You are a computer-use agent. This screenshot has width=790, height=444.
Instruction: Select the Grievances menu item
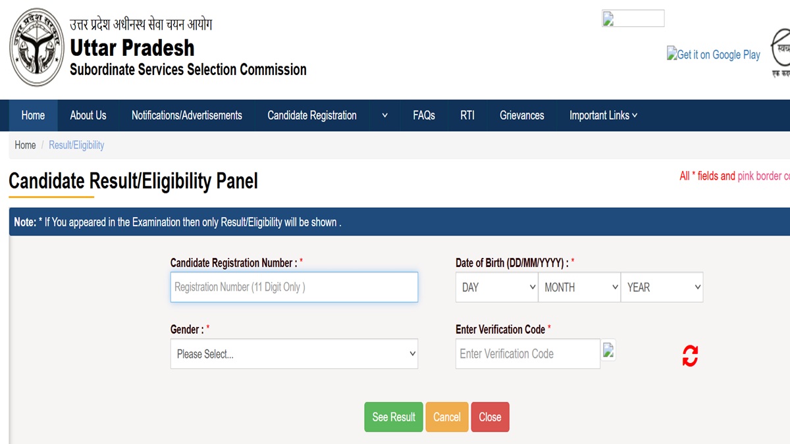521,115
